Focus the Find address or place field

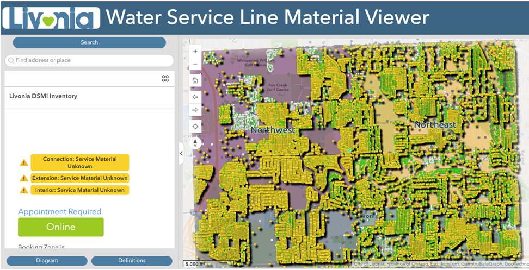89,61
